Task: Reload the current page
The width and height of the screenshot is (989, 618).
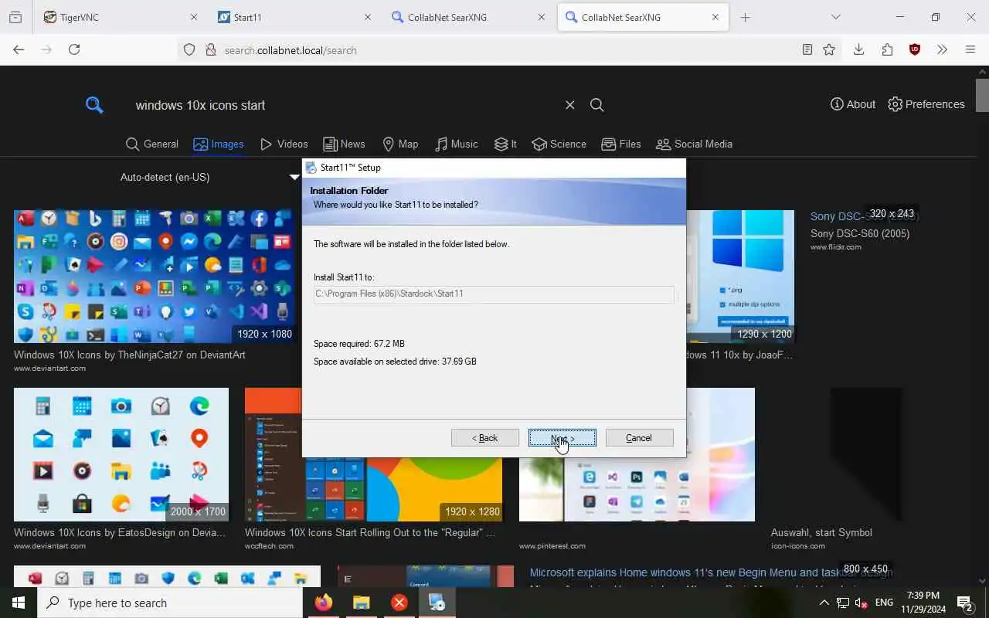Action: click(x=74, y=49)
